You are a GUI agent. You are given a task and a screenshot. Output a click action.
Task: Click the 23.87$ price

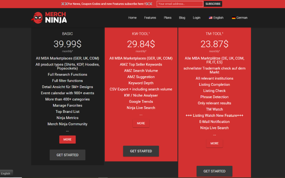pos(214,44)
